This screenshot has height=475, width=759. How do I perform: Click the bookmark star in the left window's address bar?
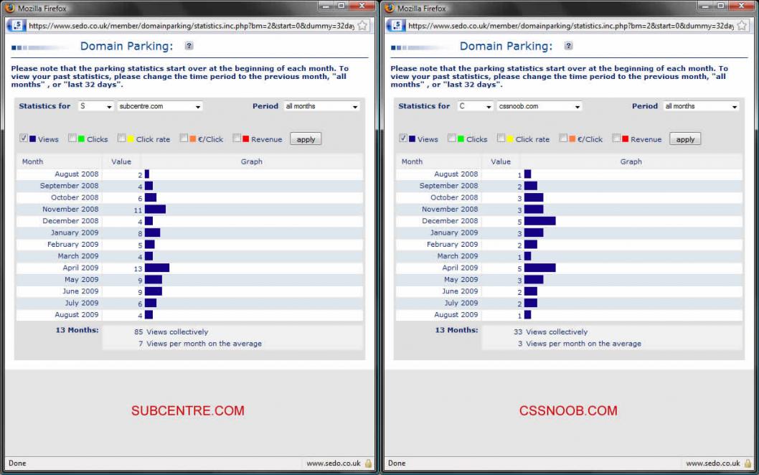click(362, 26)
